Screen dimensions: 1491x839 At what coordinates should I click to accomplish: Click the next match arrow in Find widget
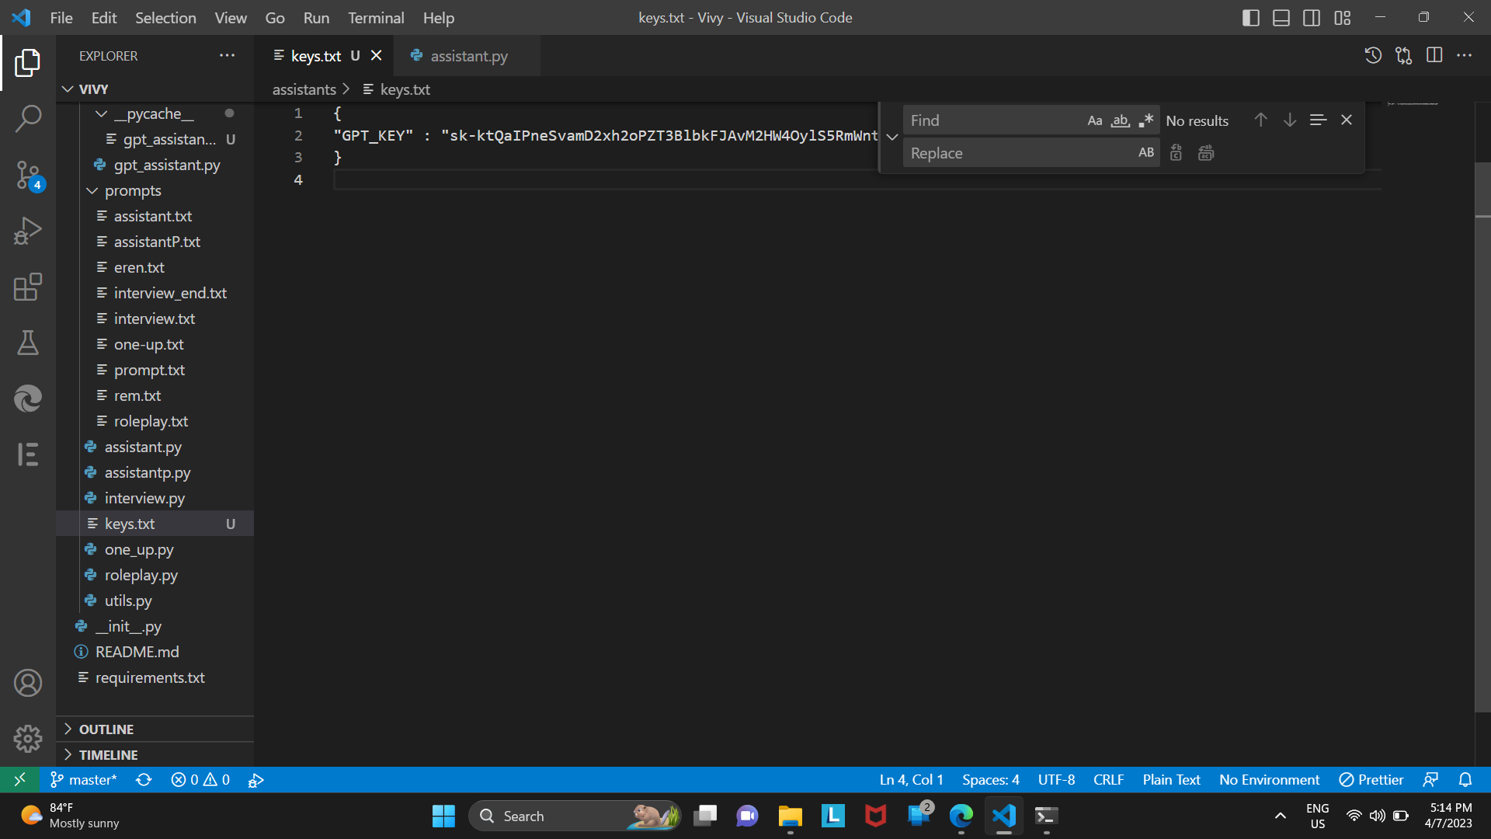1290,120
